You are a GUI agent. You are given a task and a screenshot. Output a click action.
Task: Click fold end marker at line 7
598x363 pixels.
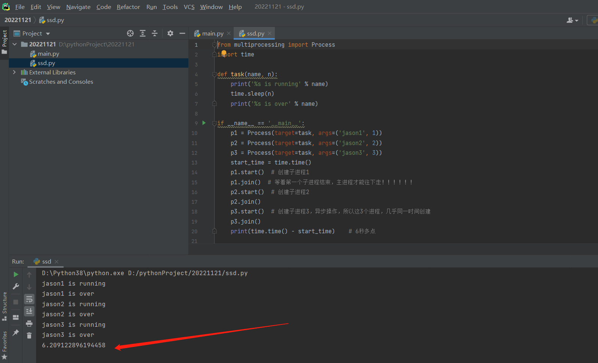[x=215, y=104]
